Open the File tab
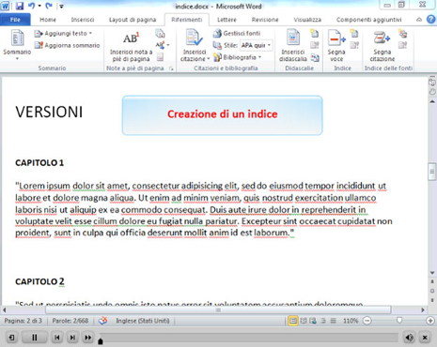Image resolution: width=437 pixels, height=347 pixels. coord(15,20)
